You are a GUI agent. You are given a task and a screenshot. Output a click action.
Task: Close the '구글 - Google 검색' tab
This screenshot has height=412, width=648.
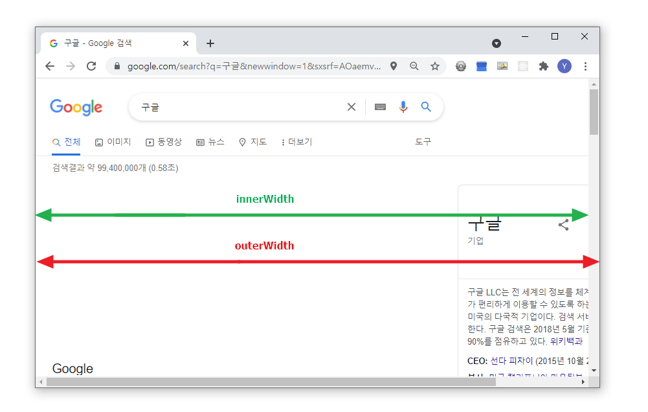pos(186,43)
